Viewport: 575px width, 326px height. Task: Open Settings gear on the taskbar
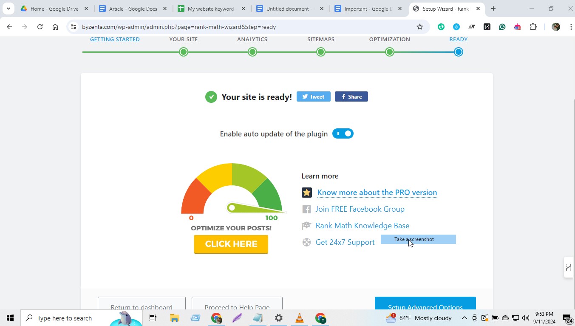click(279, 318)
